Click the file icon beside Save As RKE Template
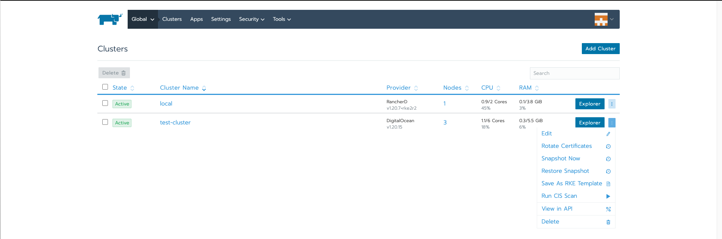722x239 pixels. pos(608,184)
